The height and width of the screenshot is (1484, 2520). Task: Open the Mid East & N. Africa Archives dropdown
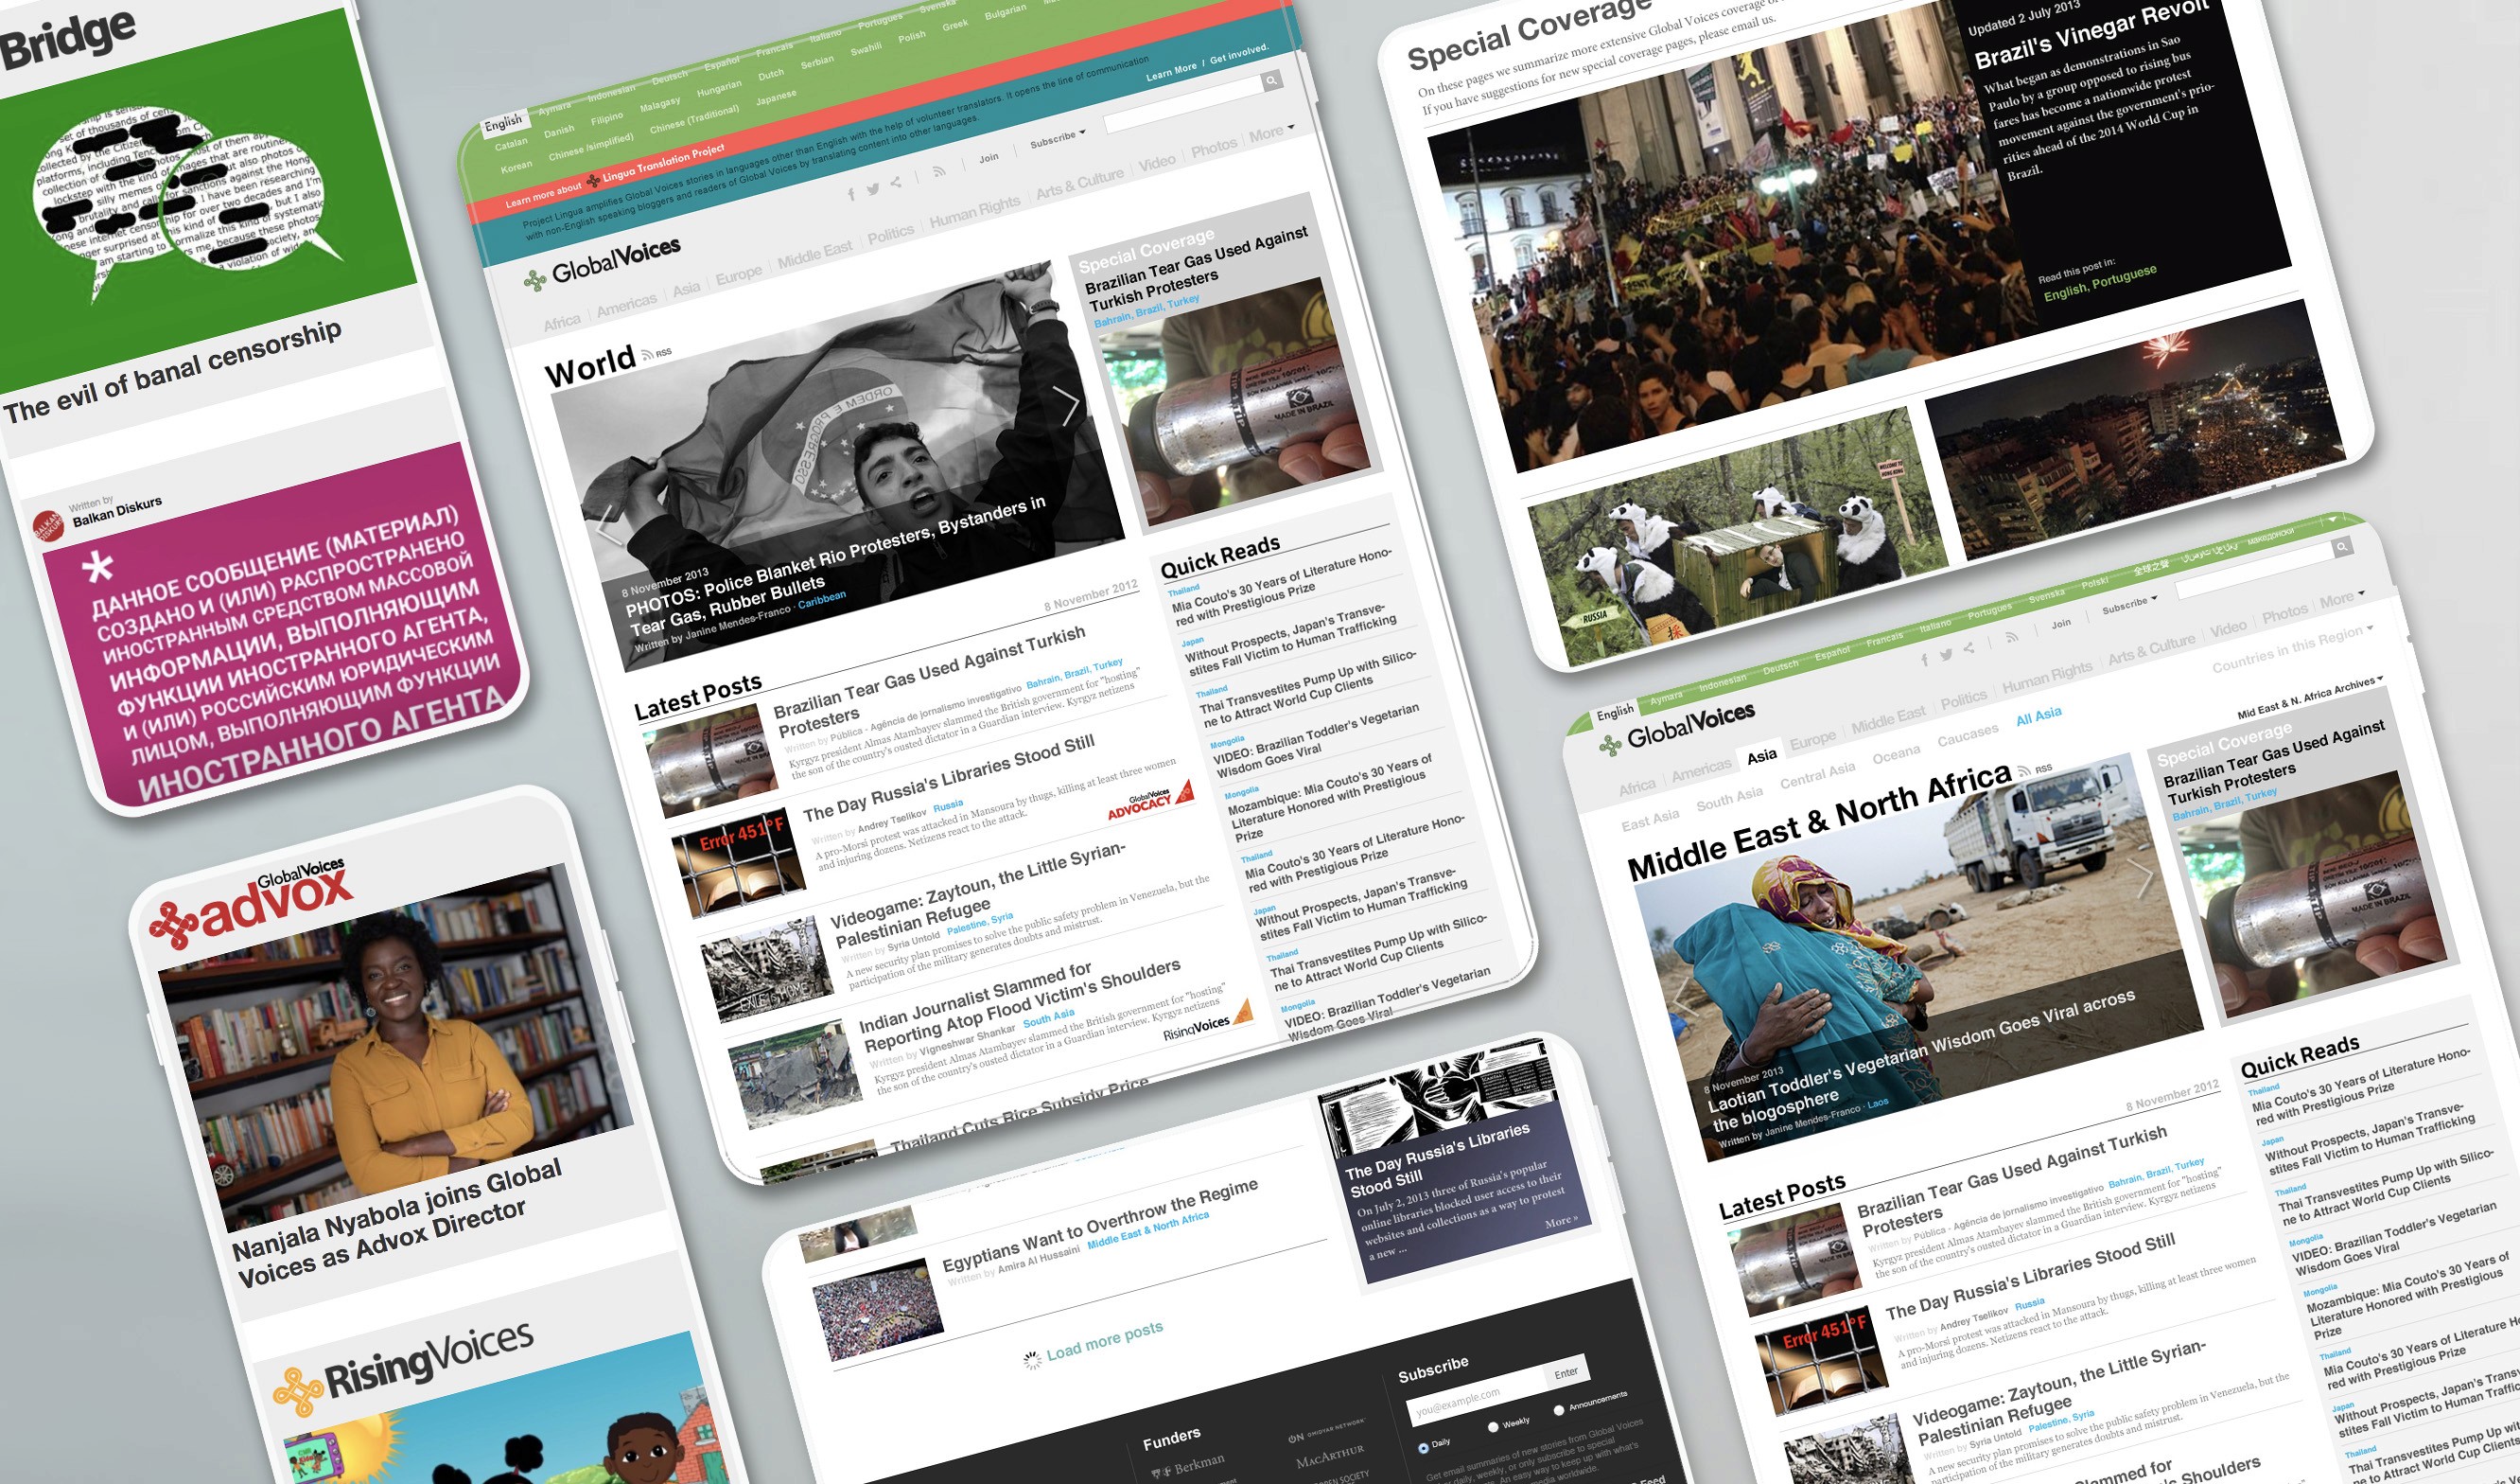2309,698
